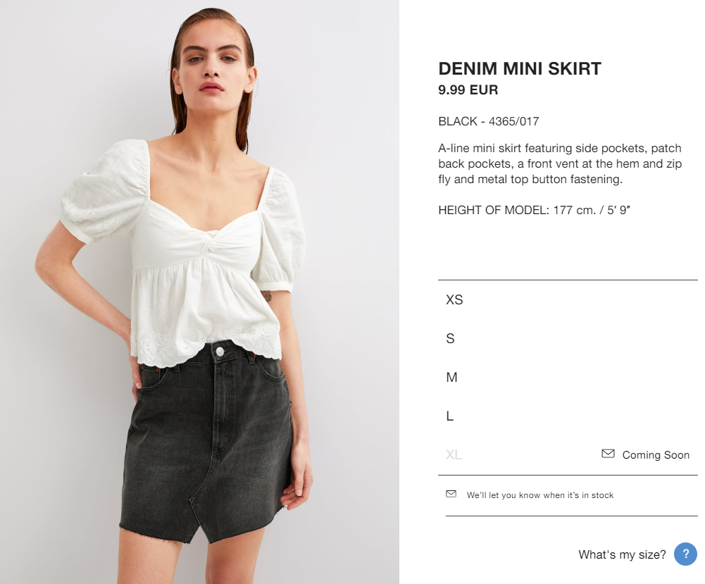
Task: Click the envelope icon in the stock notification row
Action: (x=451, y=494)
